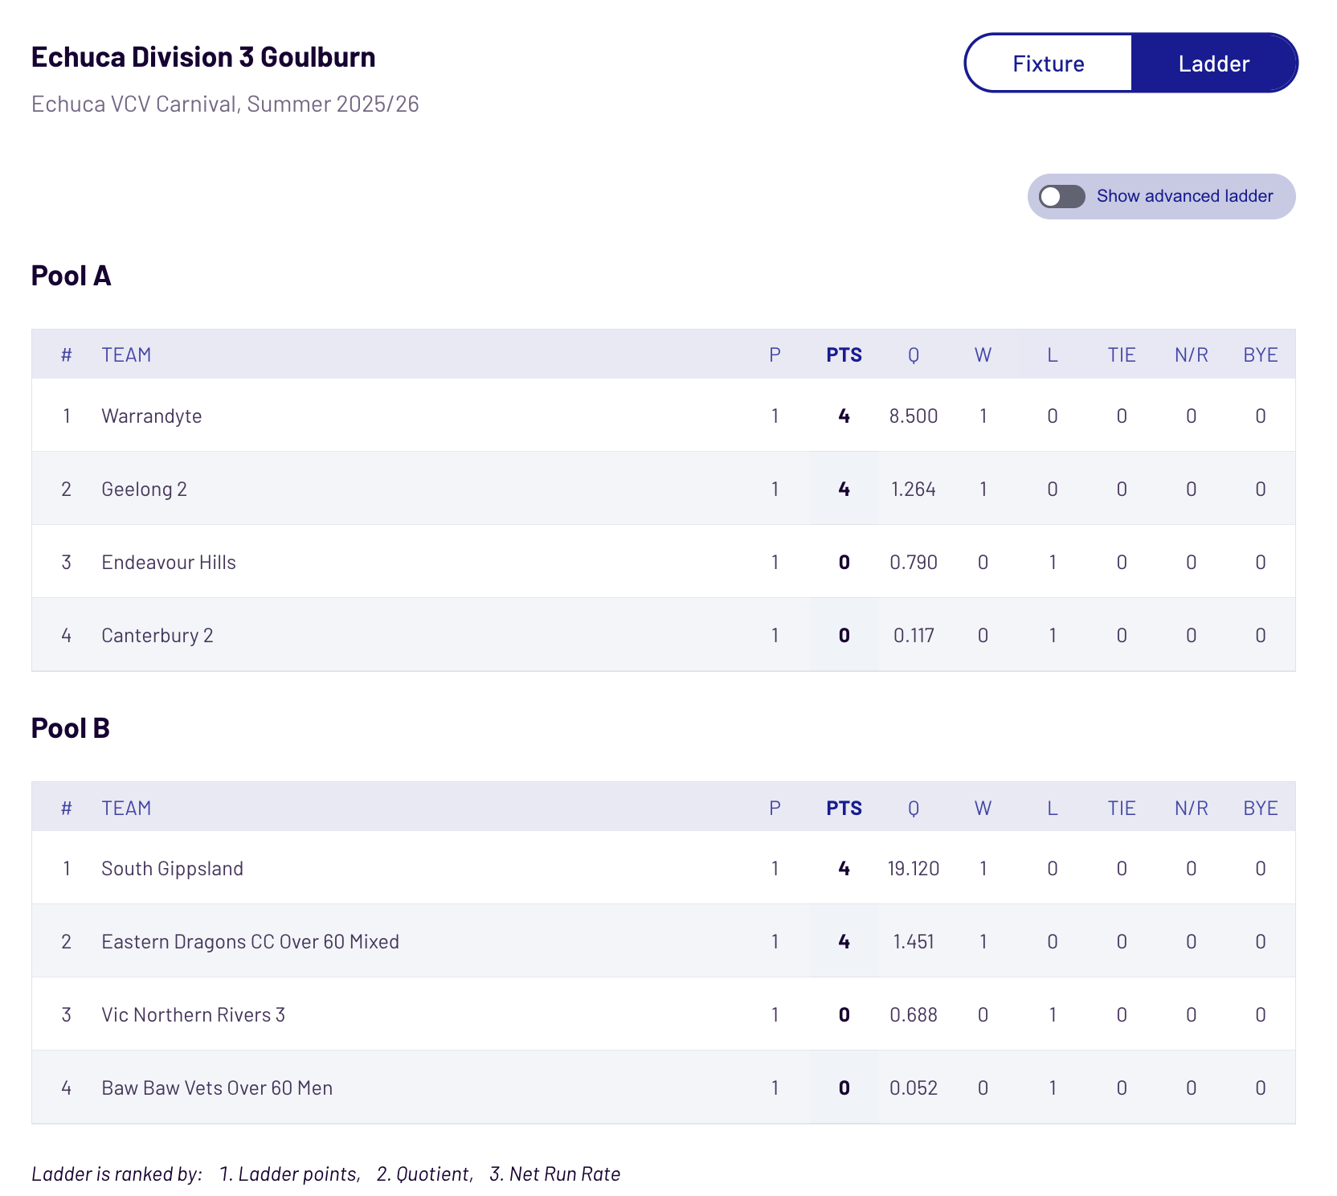
Task: Open the Geelong 2 team row
Action: [x=144, y=489]
